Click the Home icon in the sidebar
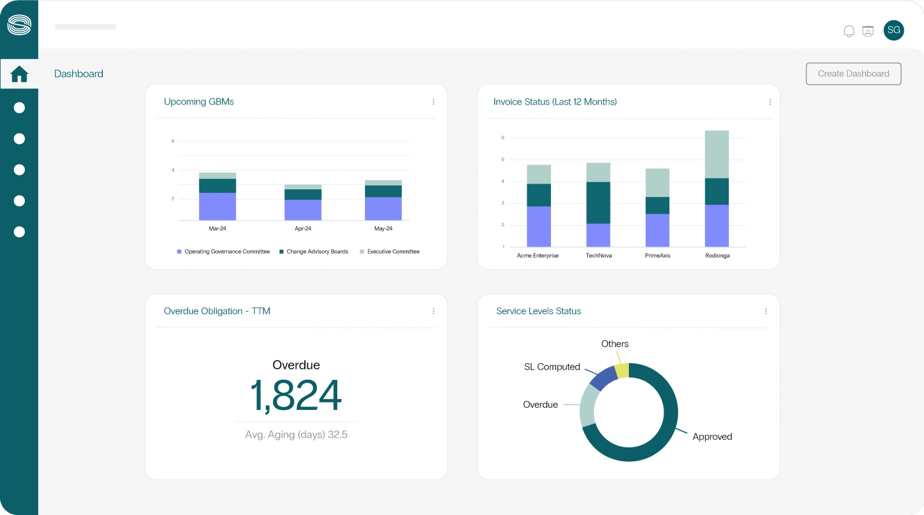This screenshot has height=515, width=924. (19, 74)
